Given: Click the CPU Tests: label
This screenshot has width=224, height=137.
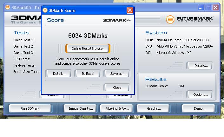Looking at the screenshot, I should [22, 59].
